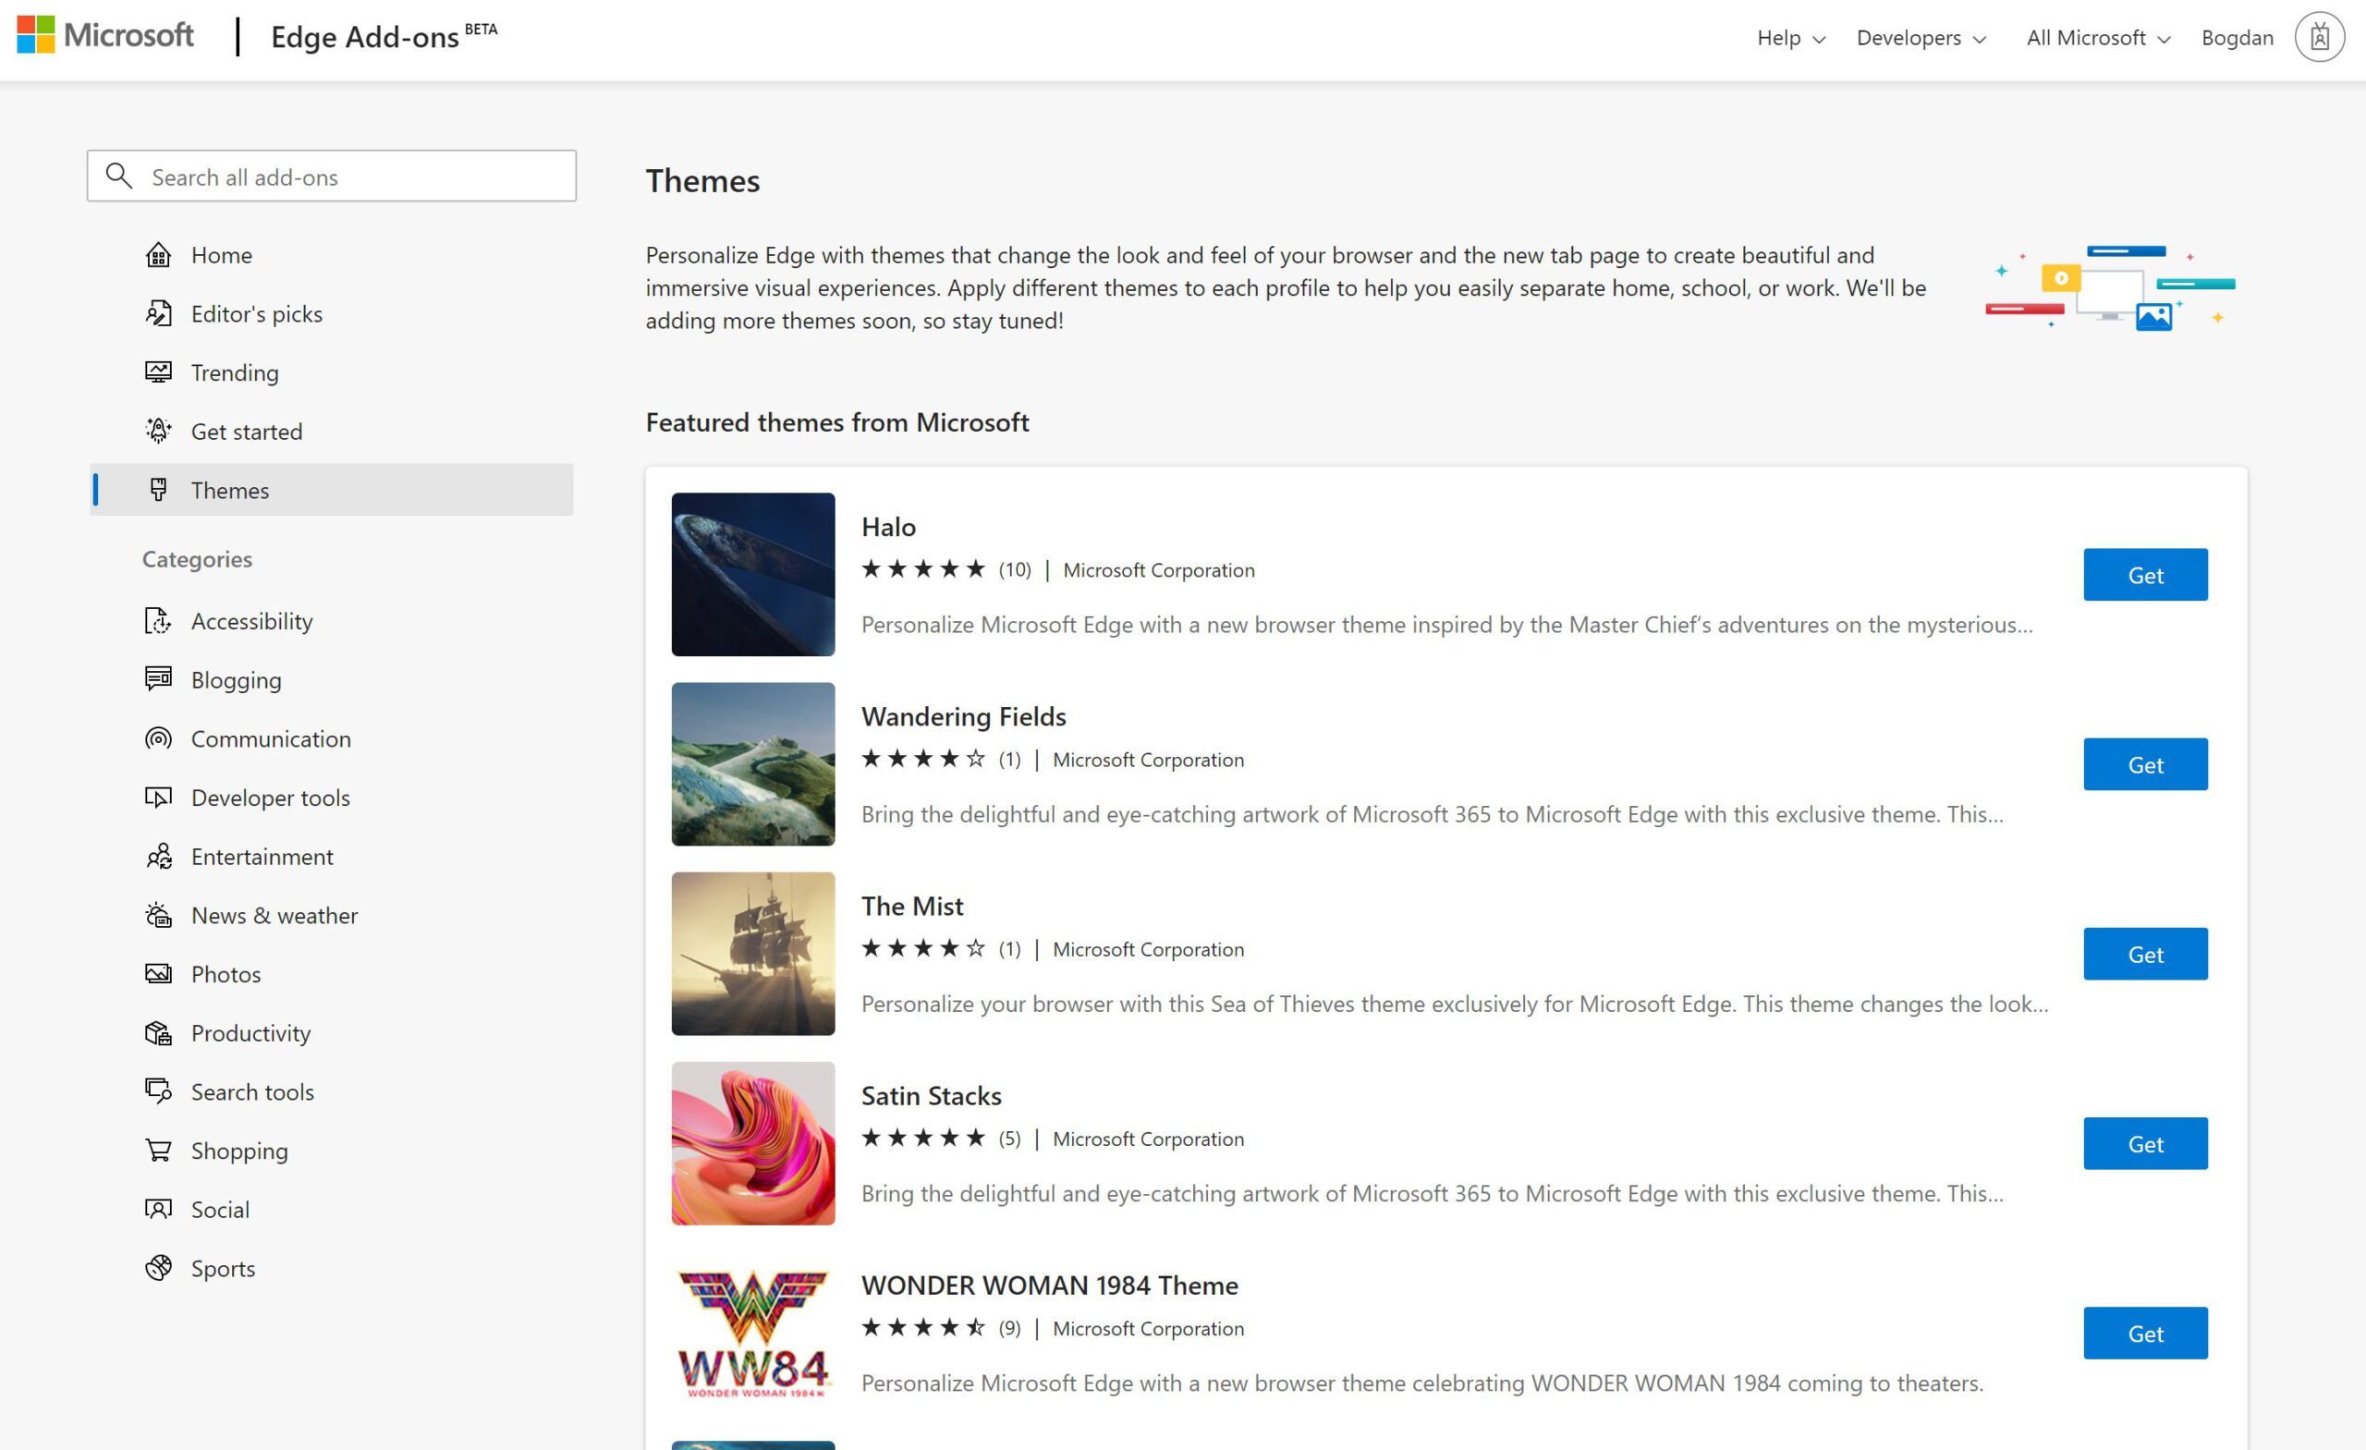Click the Productivity category icon
This screenshot has width=2366, height=1450.
click(x=158, y=1032)
